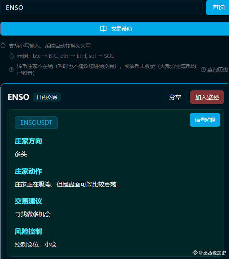Image resolution: width=229 pixels, height=259 pixels.
Task: Click the document icon next to 示例
Action: [x=12, y=56]
